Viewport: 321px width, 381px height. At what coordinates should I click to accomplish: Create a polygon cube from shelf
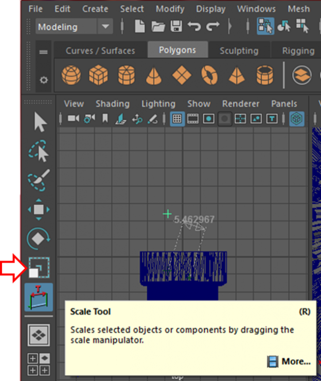tap(98, 75)
